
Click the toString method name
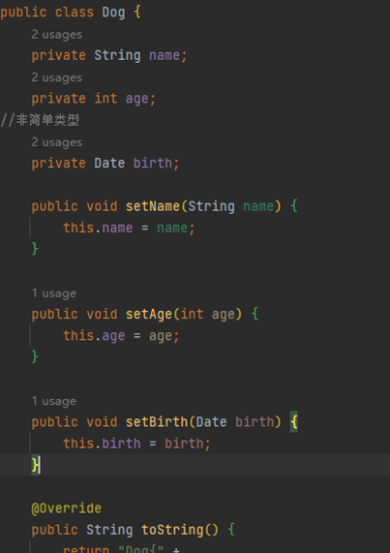[172, 530]
